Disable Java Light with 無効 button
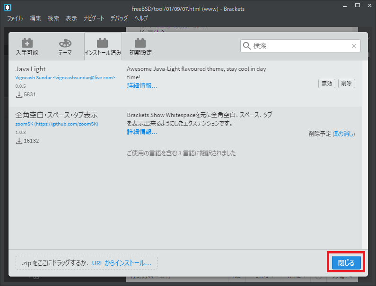The width and height of the screenshot is (376, 286). pos(327,84)
